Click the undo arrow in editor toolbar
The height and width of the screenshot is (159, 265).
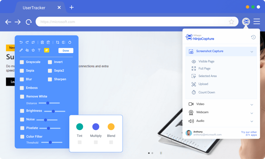pyautogui.click(x=21, y=42)
